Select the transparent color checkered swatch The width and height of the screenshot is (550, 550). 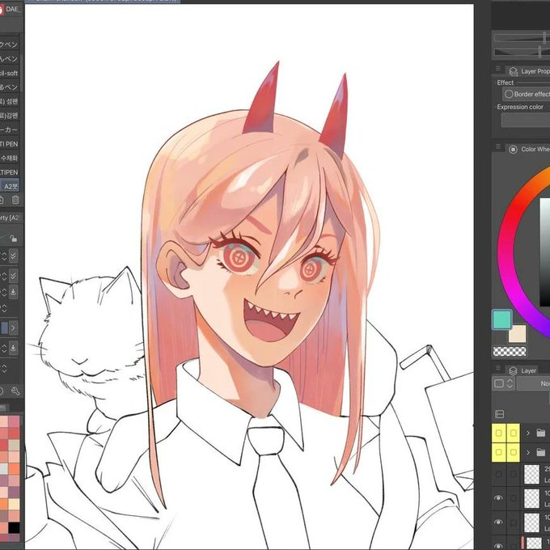coord(510,351)
